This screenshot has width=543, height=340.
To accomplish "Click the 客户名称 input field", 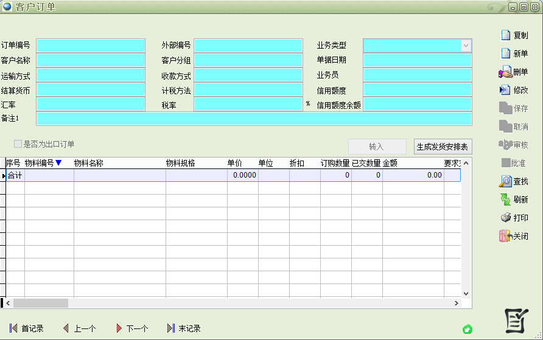I will 91,61.
